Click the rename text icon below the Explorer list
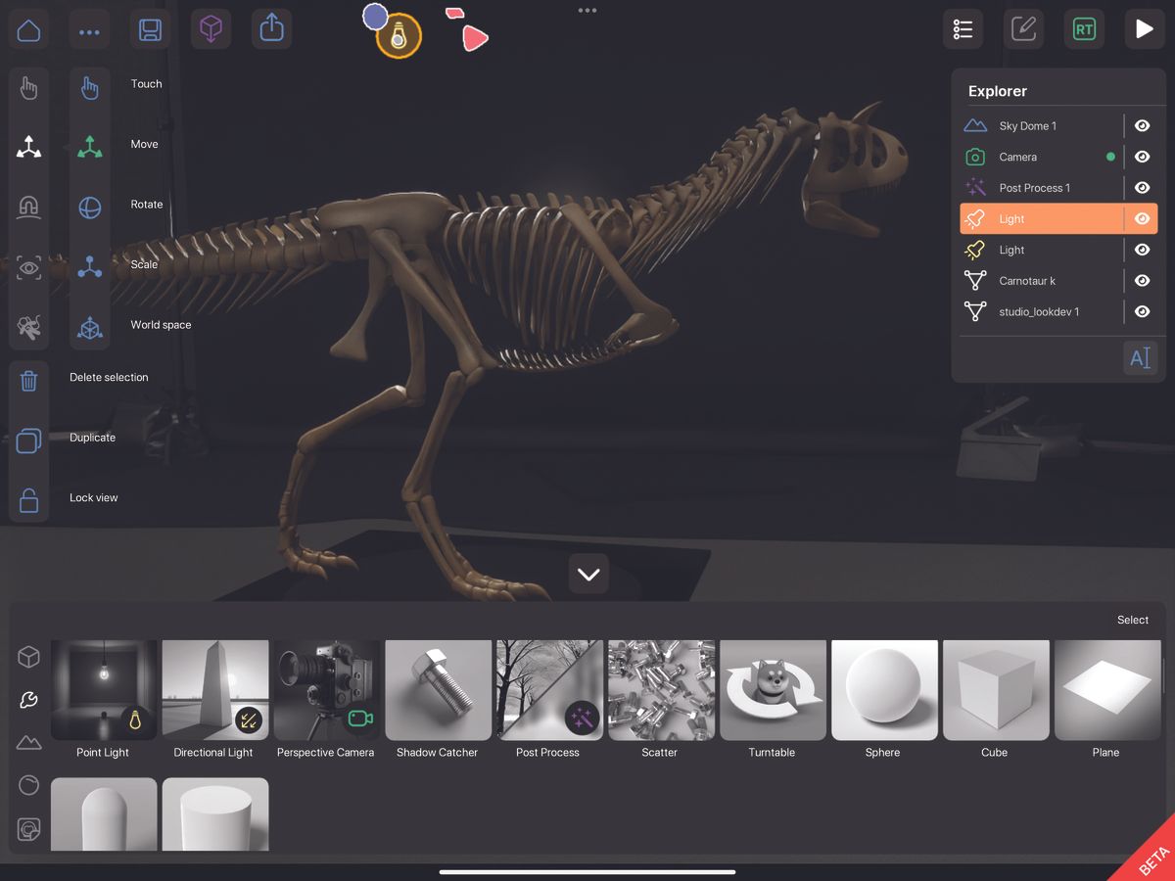The height and width of the screenshot is (881, 1175). tap(1140, 357)
